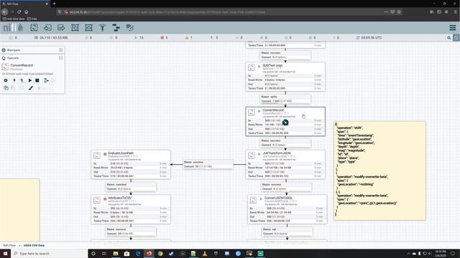Select the Funnel toolbar icon
The image size is (460, 258).
point(102,28)
